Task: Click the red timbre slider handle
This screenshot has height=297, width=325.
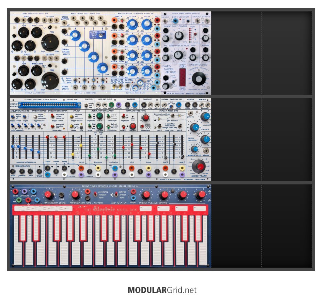Action: (149, 154)
